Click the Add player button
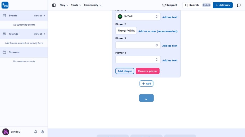 [x=125, y=71]
